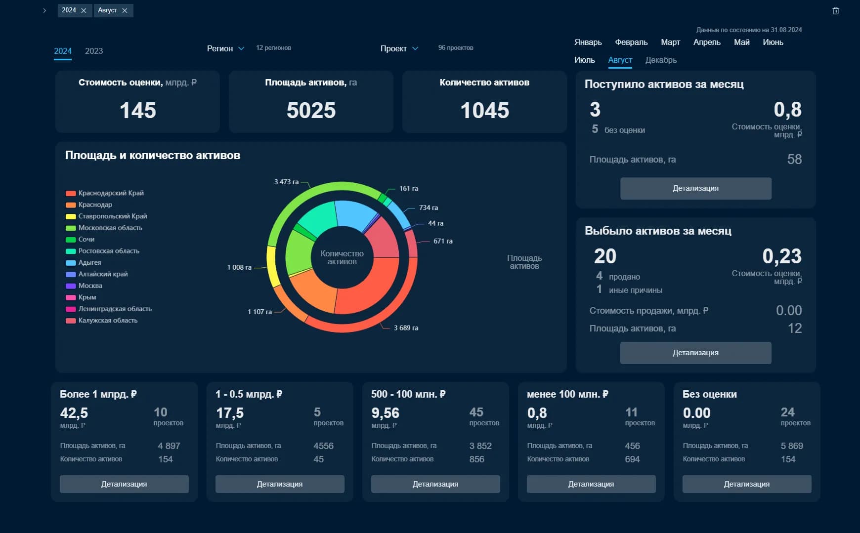This screenshot has width=860, height=533.
Task: Select the Декабрь month tab
Action: pyautogui.click(x=661, y=60)
